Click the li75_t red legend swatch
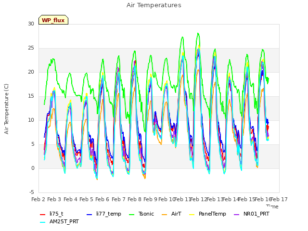308x231 pixels. click(x=43, y=215)
